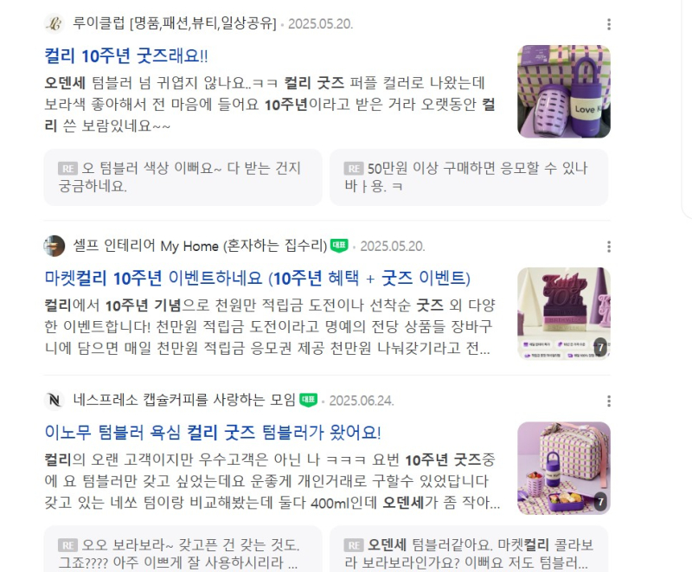Viewport: 692px width, 572px height.
Task: Open the lunch bag and tumbler thumbnail
Action: (x=564, y=468)
